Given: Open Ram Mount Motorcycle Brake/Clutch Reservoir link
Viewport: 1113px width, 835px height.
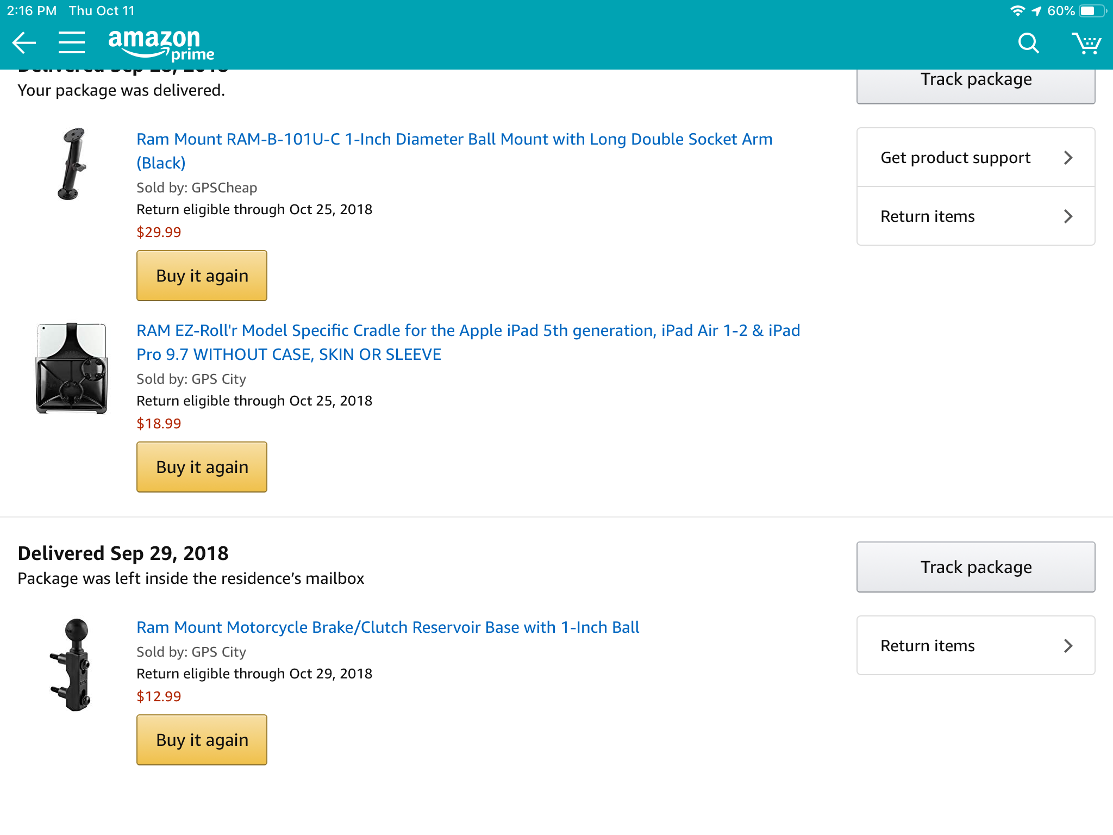Looking at the screenshot, I should 387,627.
